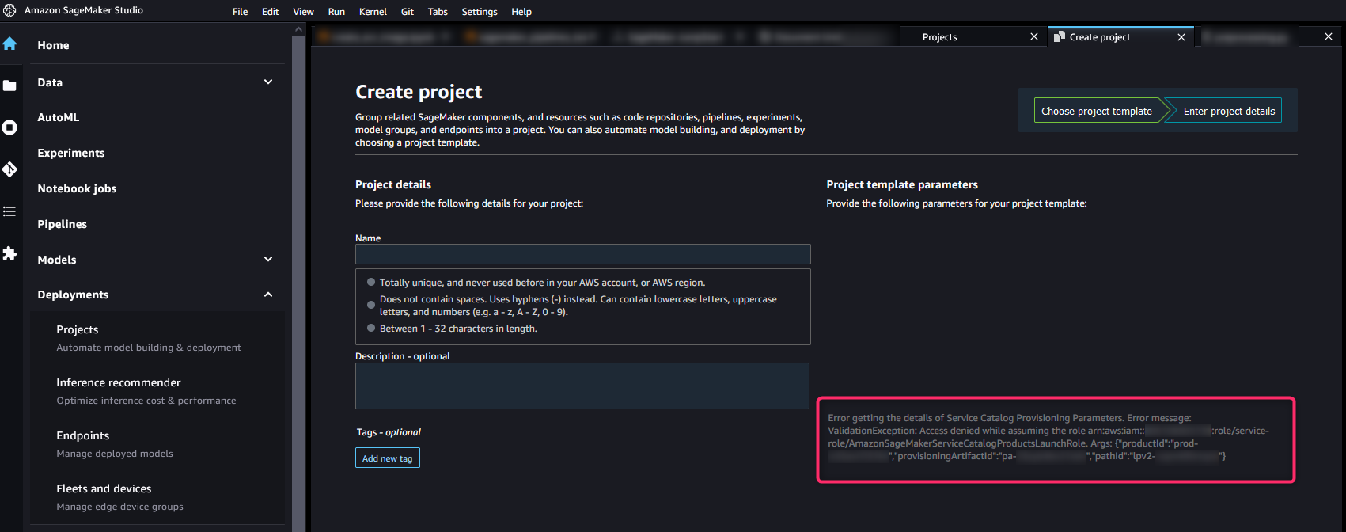Viewport: 1346px width, 532px height.
Task: Click the Enter project details step
Action: pos(1229,111)
